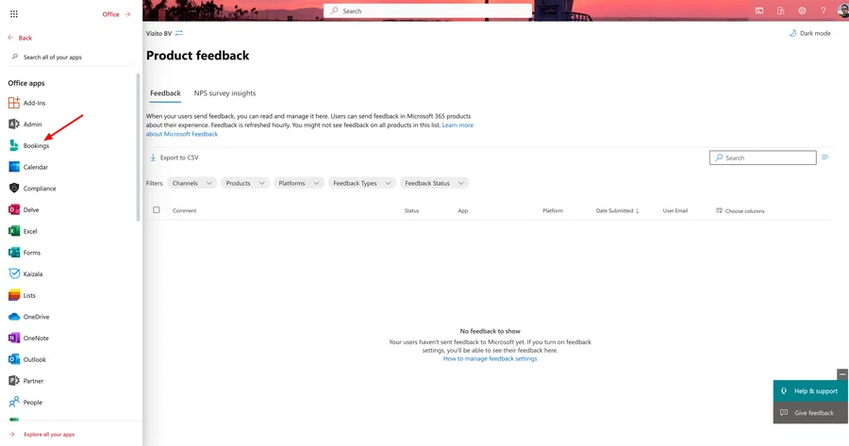Click the settings gear icon in header
The image size is (849, 446).
tap(802, 10)
